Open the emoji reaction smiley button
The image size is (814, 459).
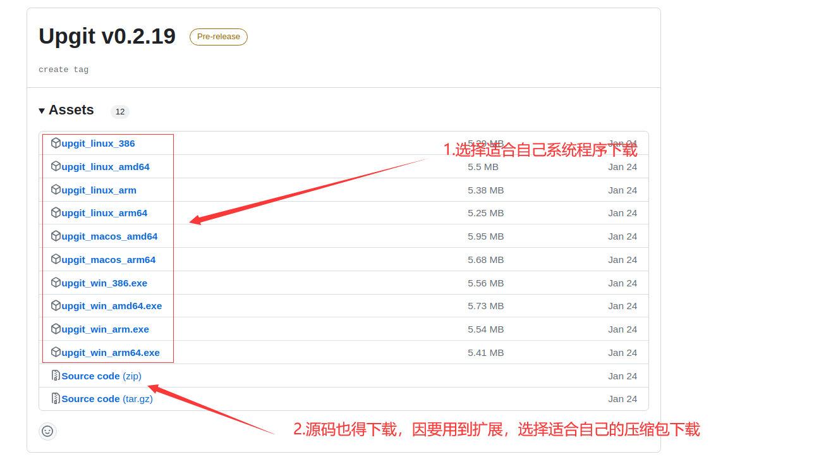[x=47, y=431]
